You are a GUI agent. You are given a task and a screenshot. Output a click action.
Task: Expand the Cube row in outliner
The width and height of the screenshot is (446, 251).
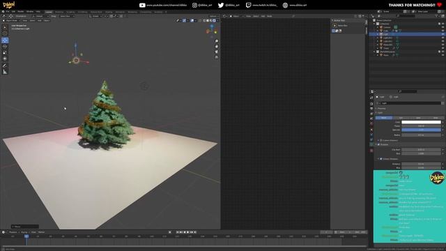click(378, 31)
